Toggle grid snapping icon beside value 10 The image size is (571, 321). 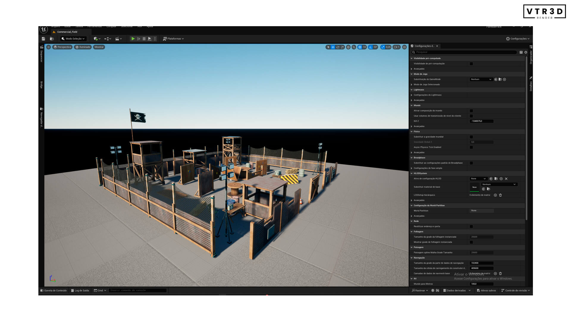(360, 47)
